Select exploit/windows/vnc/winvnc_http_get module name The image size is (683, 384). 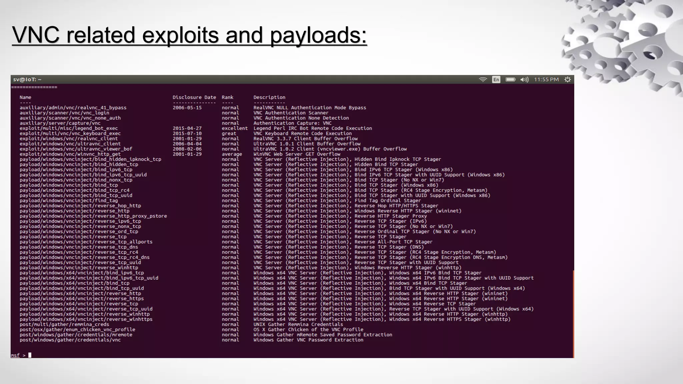point(70,154)
